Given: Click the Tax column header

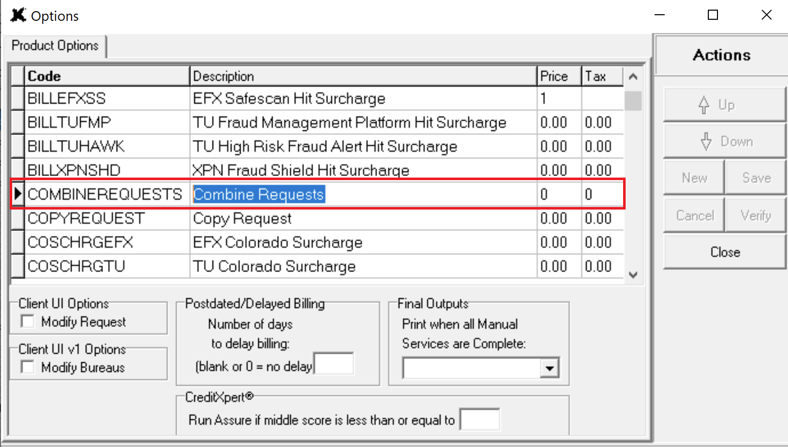Looking at the screenshot, I should tap(602, 76).
